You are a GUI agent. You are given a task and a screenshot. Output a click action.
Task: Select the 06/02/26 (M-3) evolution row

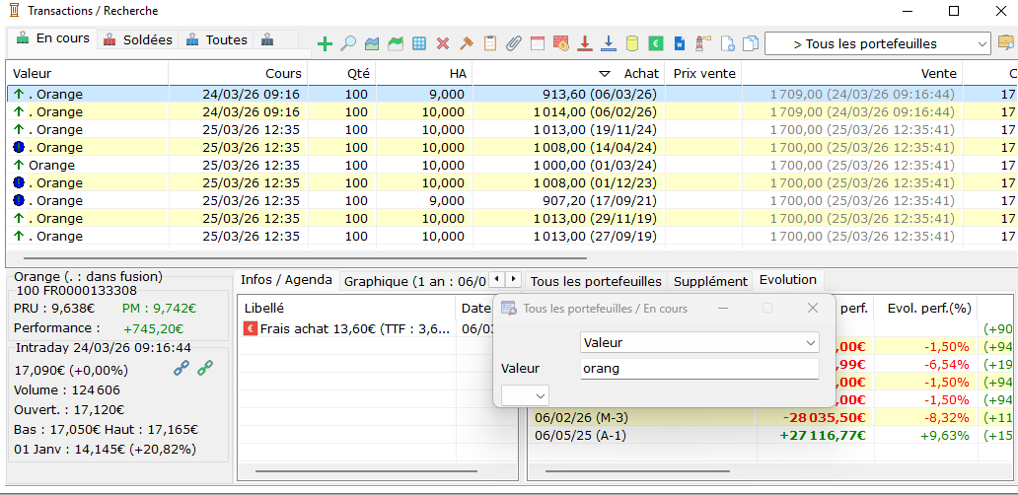click(x=771, y=417)
